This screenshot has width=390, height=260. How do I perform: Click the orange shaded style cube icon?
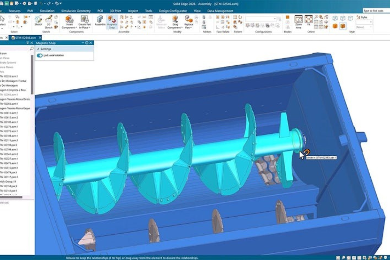[335, 26]
